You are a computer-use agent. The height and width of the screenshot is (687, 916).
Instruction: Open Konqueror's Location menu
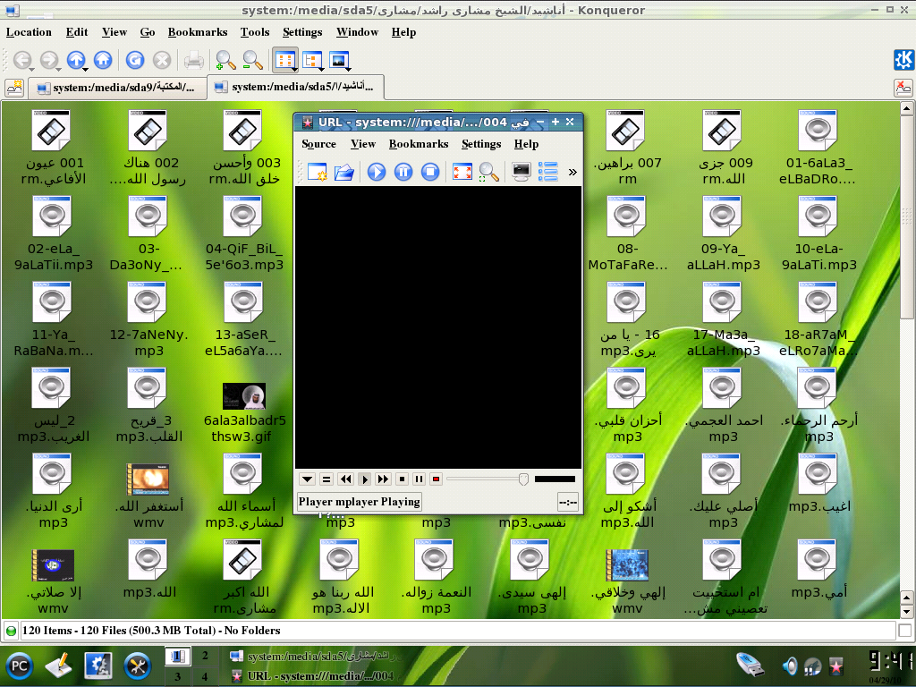pos(29,32)
